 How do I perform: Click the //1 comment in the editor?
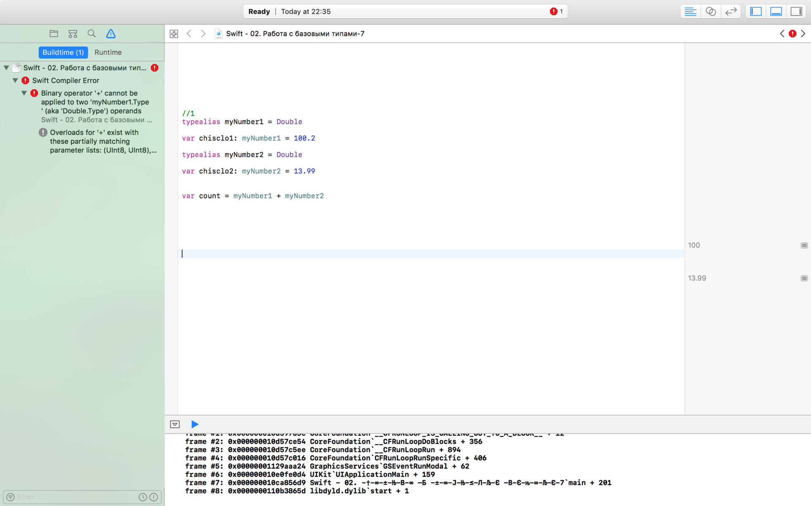[x=188, y=113]
